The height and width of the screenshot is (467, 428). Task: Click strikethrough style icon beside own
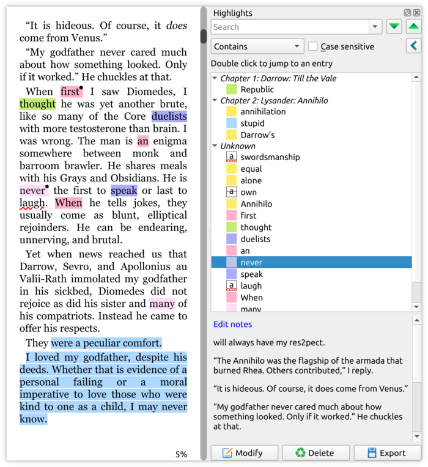231,192
